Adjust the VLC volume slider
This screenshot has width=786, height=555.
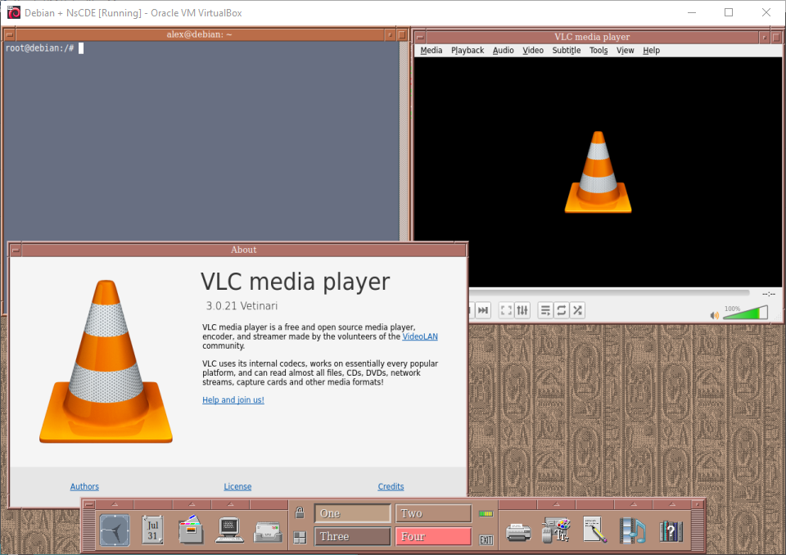pyautogui.click(x=745, y=314)
